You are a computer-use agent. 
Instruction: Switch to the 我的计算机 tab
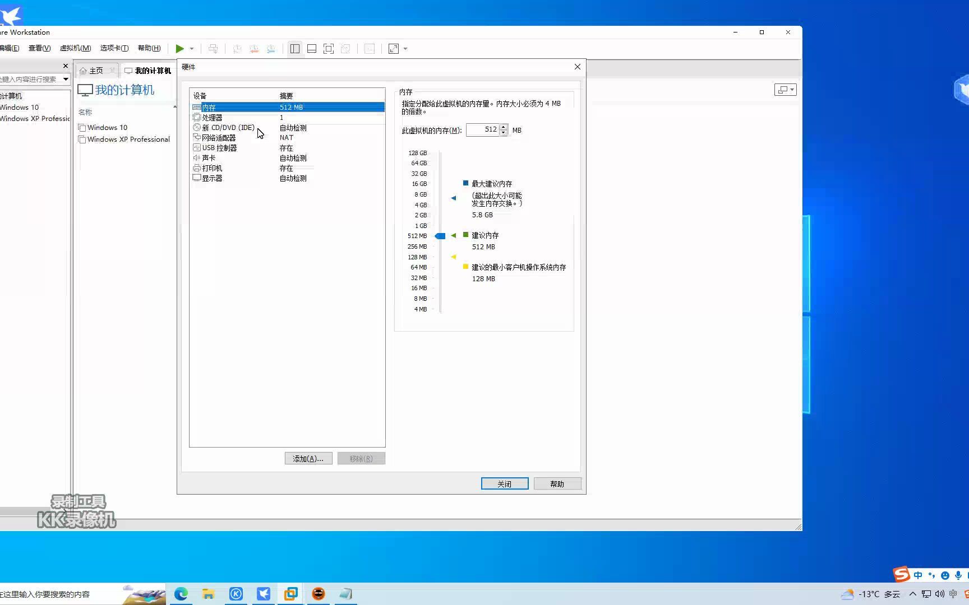pyautogui.click(x=148, y=71)
